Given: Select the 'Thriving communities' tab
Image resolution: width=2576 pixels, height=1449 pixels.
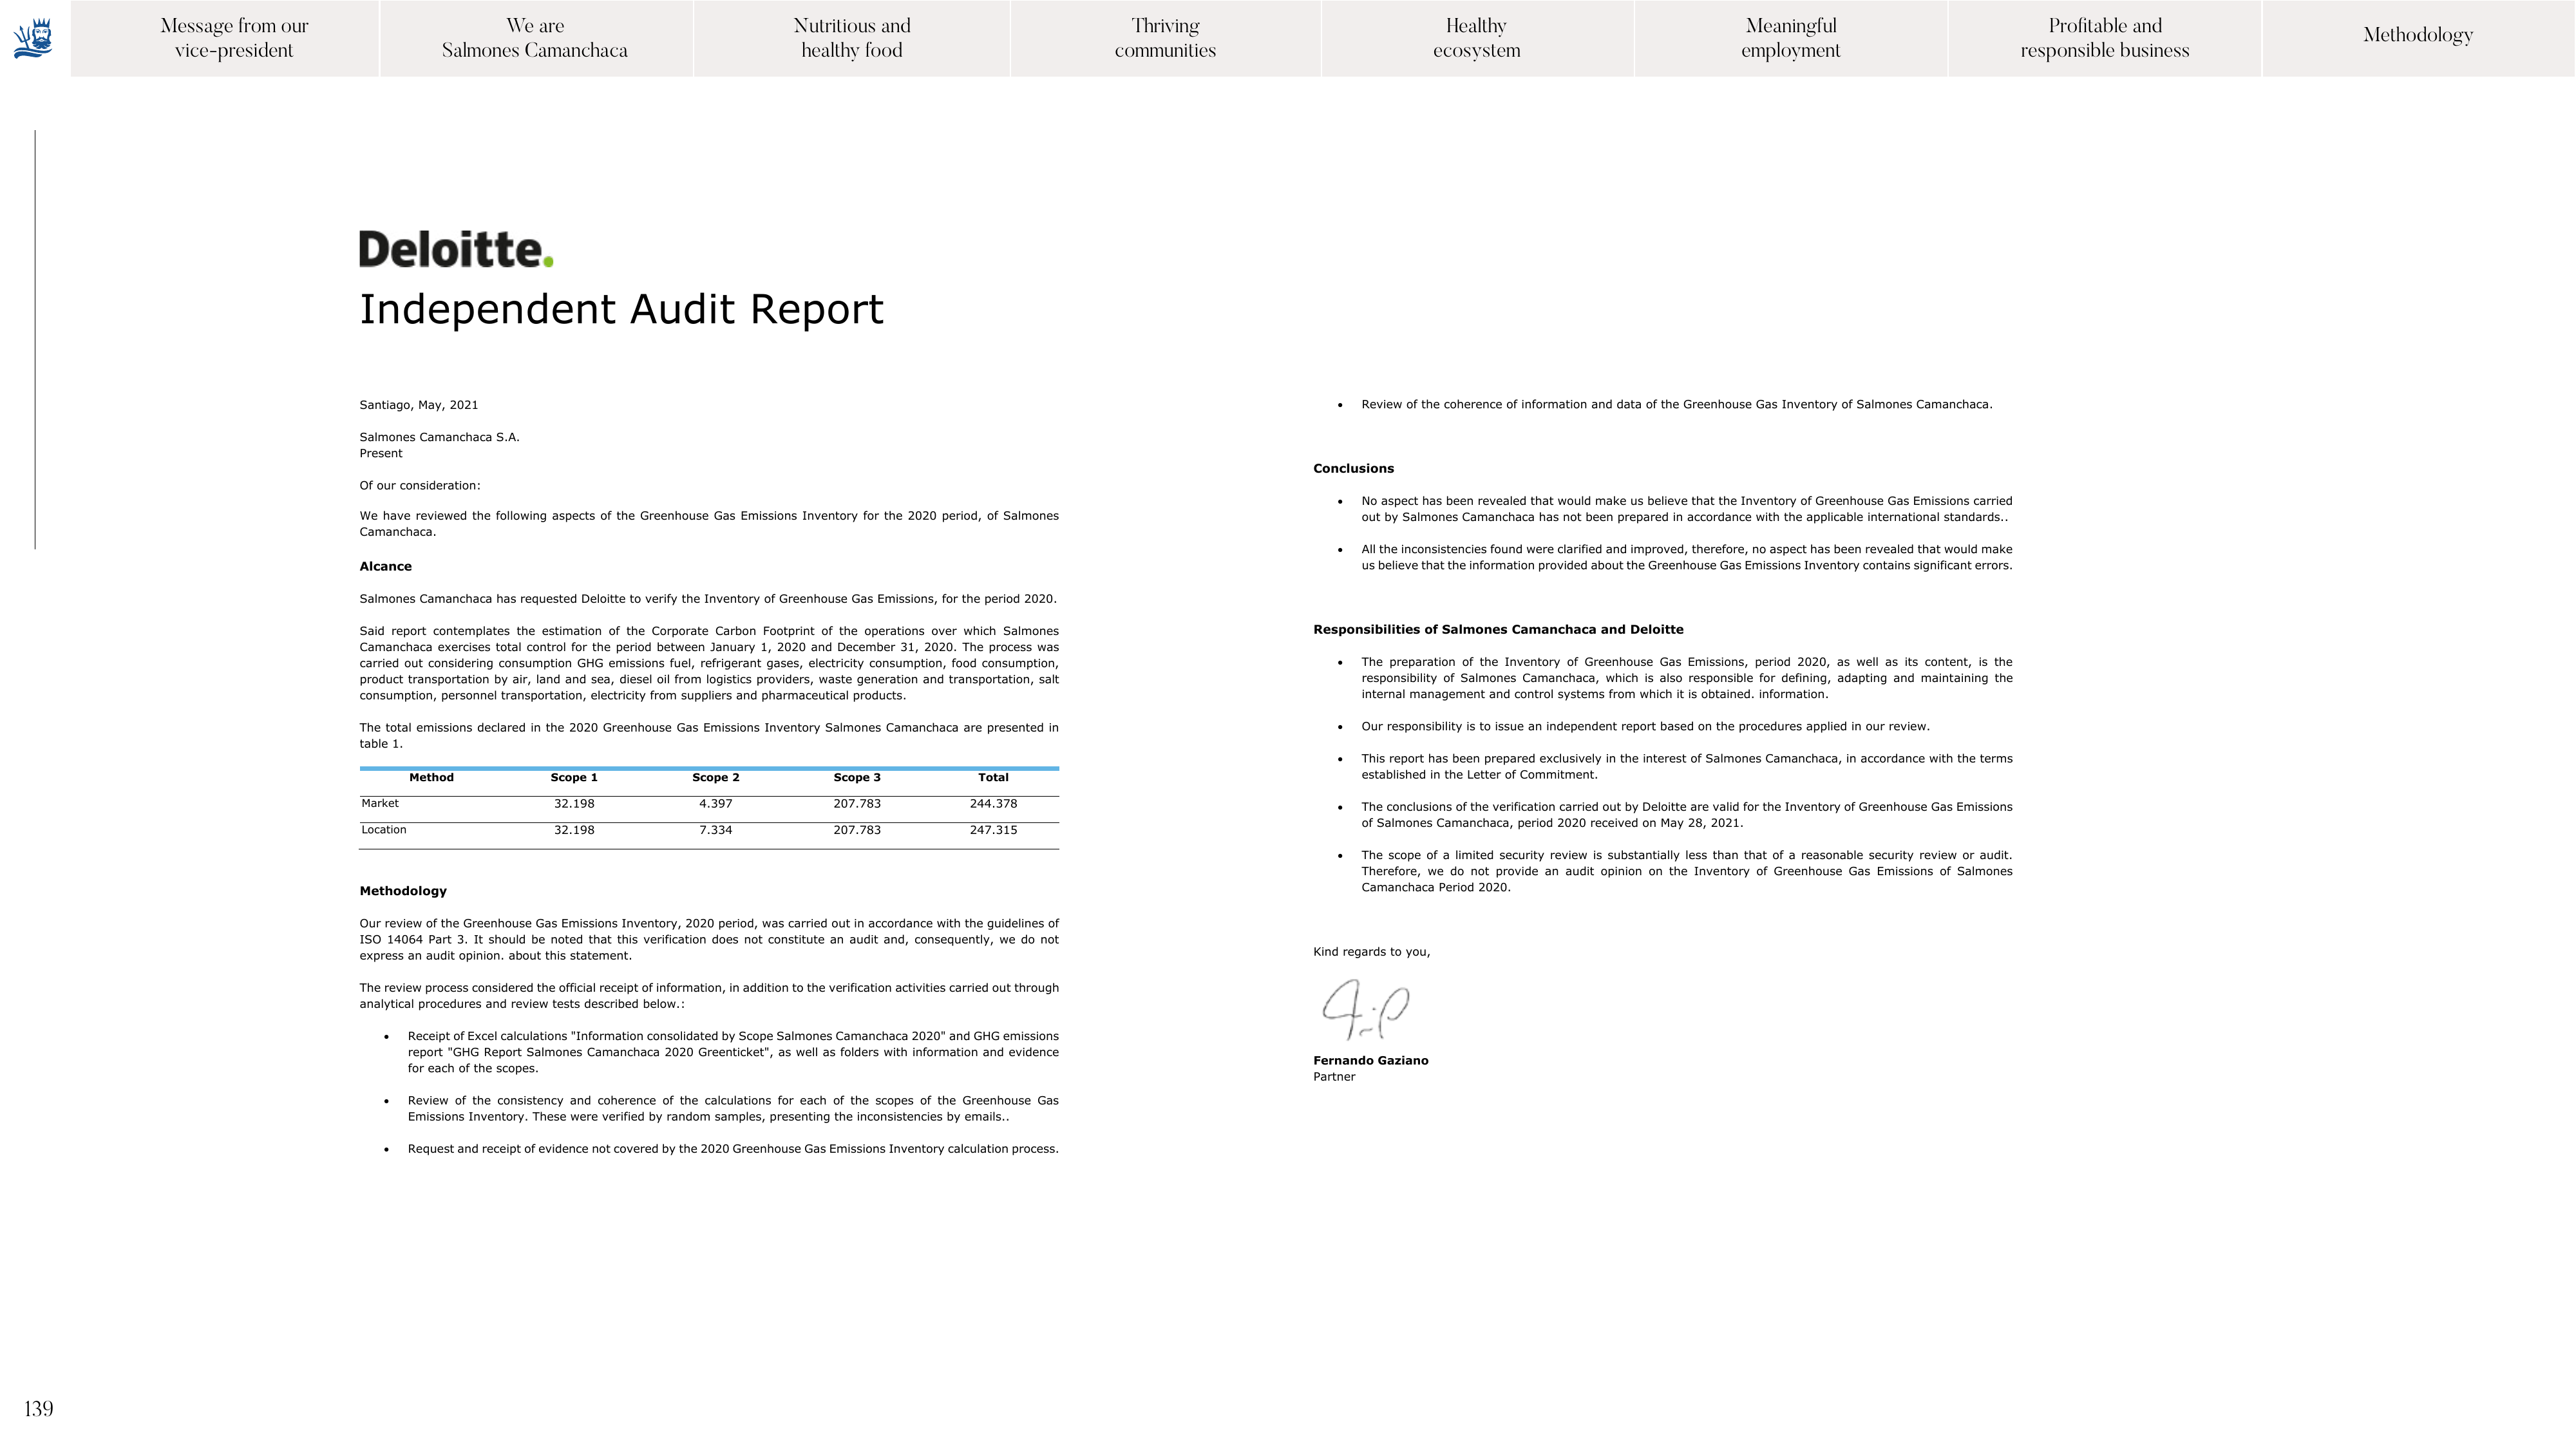Looking at the screenshot, I should pyautogui.click(x=1165, y=38).
